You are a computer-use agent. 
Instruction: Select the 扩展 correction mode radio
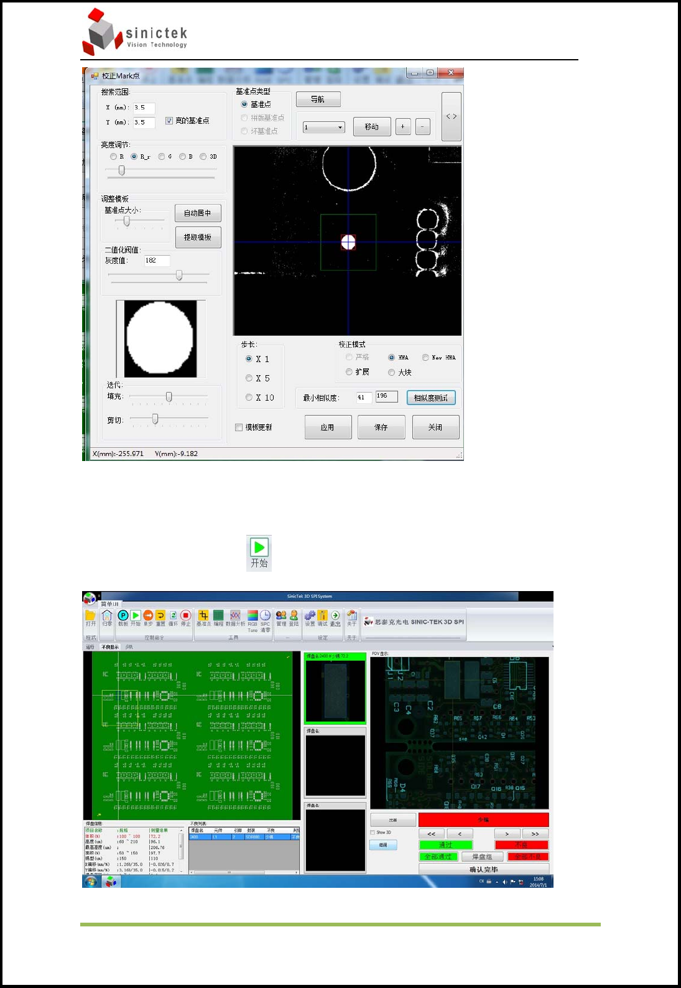click(x=349, y=372)
